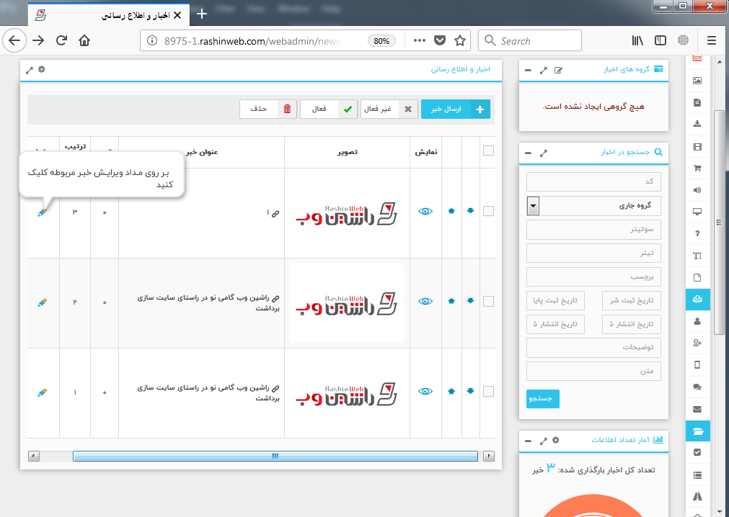Screen dimensions: 729x517
Task: Click edit pencil for news row ۳
Action: point(43,212)
